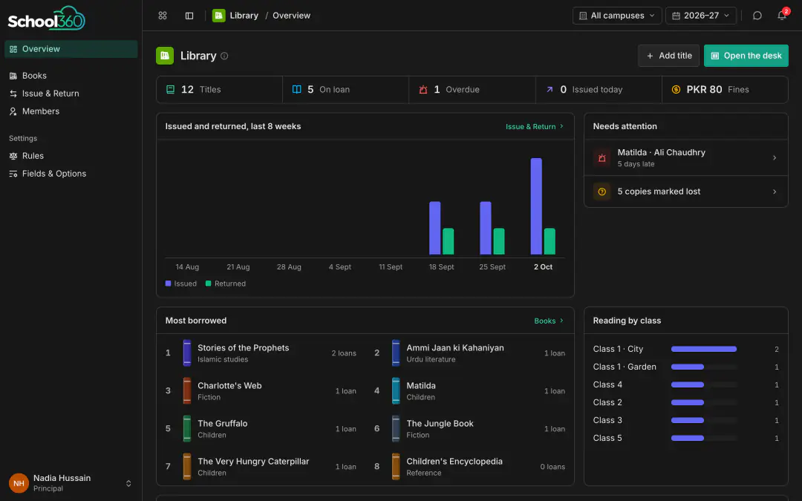Click the Overdue alarm icon in stats
The height and width of the screenshot is (501, 802).
423,90
